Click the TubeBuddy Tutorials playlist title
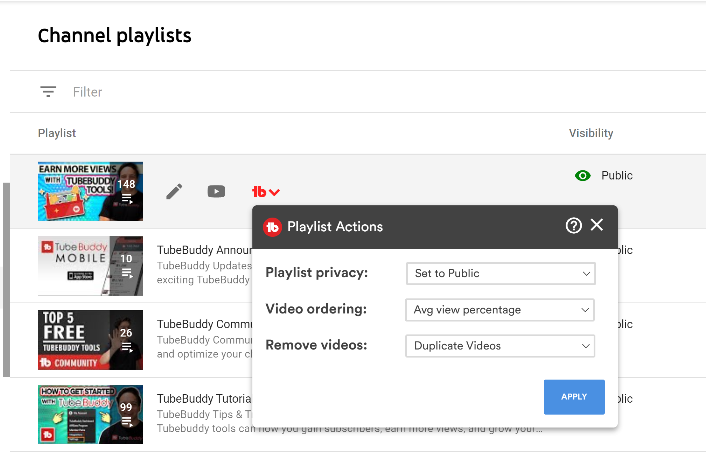This screenshot has width=706, height=452. click(x=204, y=398)
